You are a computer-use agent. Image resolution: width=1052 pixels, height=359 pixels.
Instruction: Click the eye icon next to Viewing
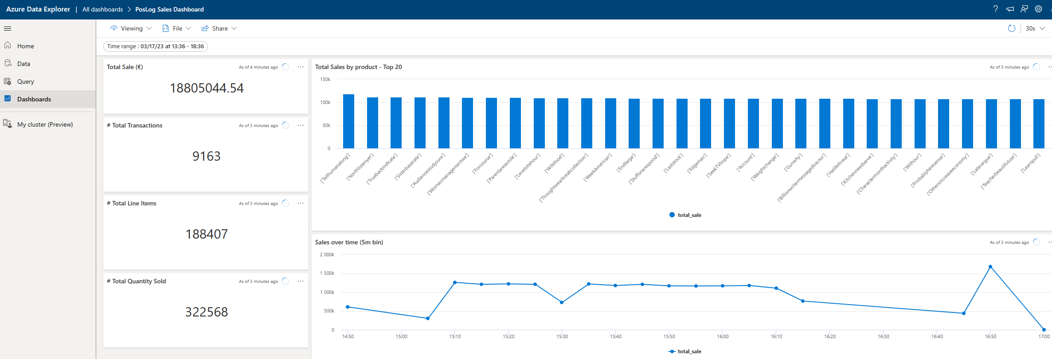pos(114,28)
